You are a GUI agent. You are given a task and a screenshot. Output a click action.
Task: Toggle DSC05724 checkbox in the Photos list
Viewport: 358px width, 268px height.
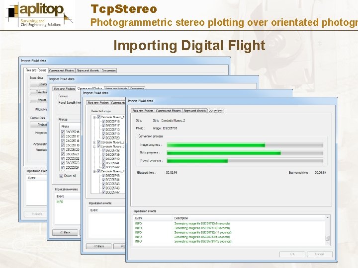coord(63,168)
